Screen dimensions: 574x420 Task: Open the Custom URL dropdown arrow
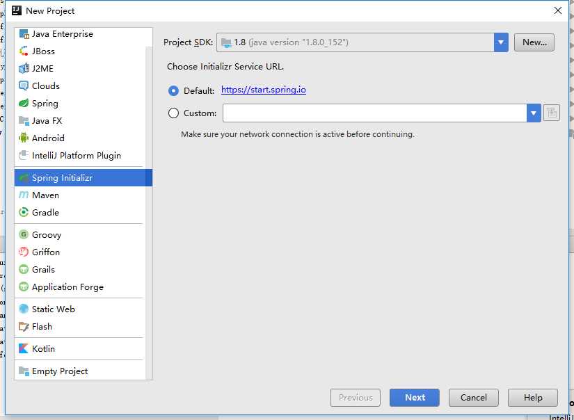(534, 113)
